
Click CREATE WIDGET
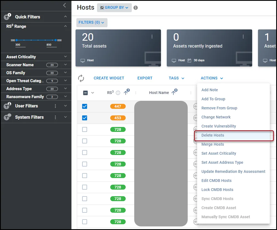click(x=109, y=78)
